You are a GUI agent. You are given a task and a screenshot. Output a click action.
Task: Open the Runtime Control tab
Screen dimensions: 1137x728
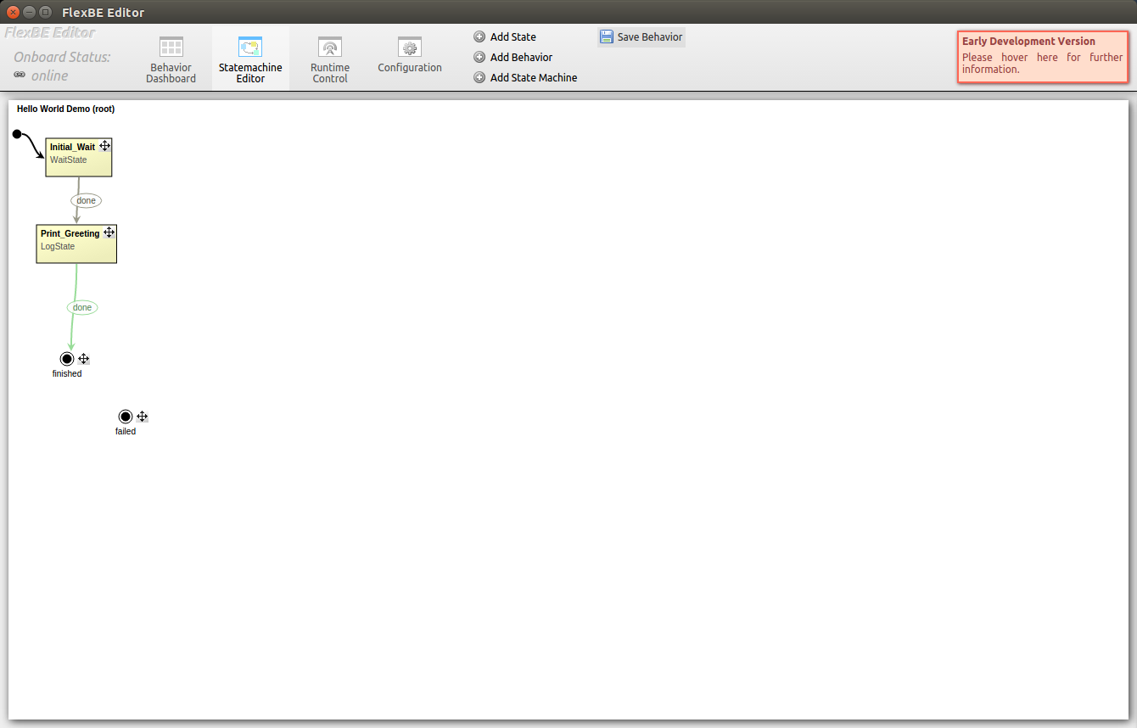click(x=330, y=59)
